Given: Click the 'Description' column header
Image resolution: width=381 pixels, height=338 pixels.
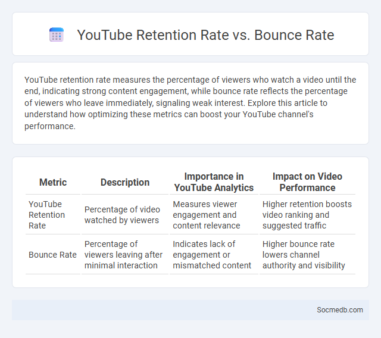Looking at the screenshot, I should click(x=125, y=182).
